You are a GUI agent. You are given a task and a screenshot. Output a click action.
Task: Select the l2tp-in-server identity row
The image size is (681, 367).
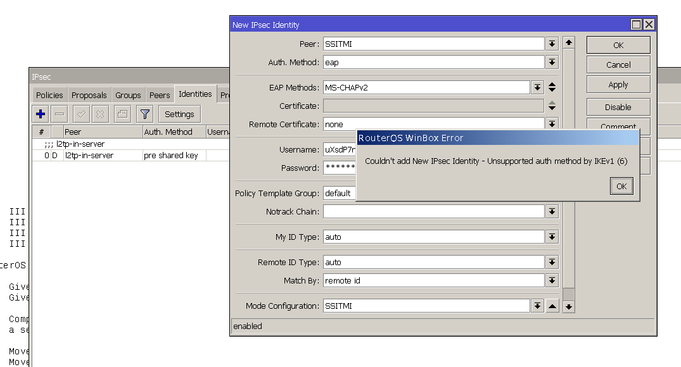point(130,155)
